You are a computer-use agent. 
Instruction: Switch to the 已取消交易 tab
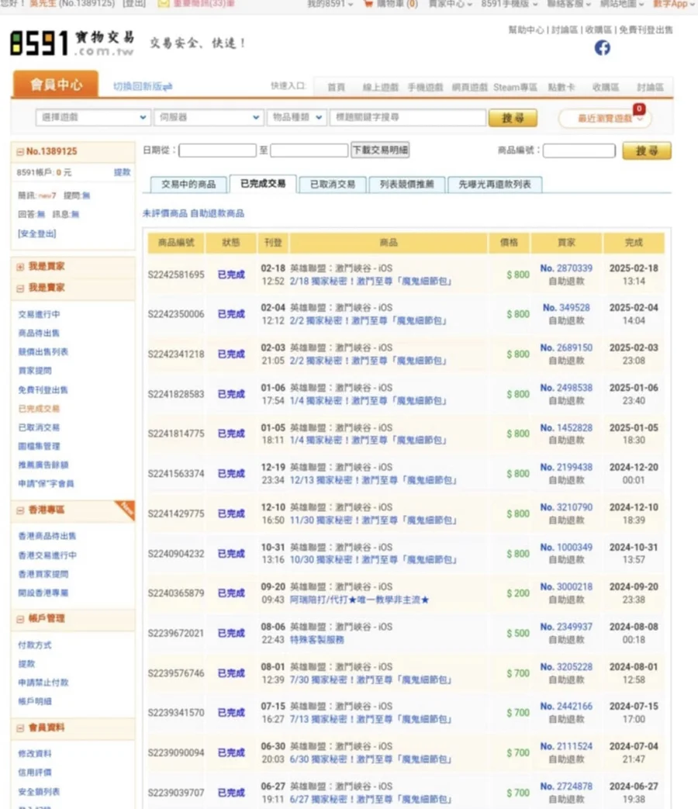[332, 185]
